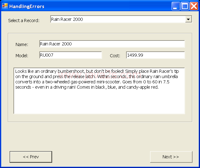Maximize the HandlingErrors window
Viewport: 200px width, 168px height.
pyautogui.click(x=185, y=6)
